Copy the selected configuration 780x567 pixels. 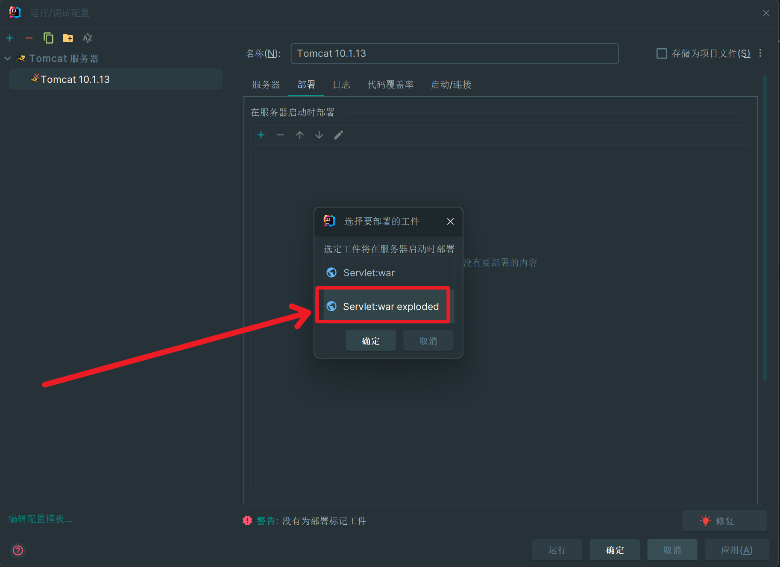(48, 38)
